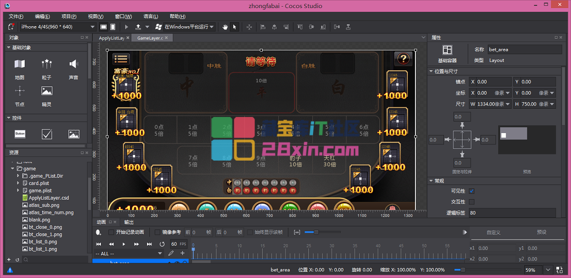The width and height of the screenshot is (571, 278).
Task: Expand the game folder in resources tree
Action: [13, 169]
